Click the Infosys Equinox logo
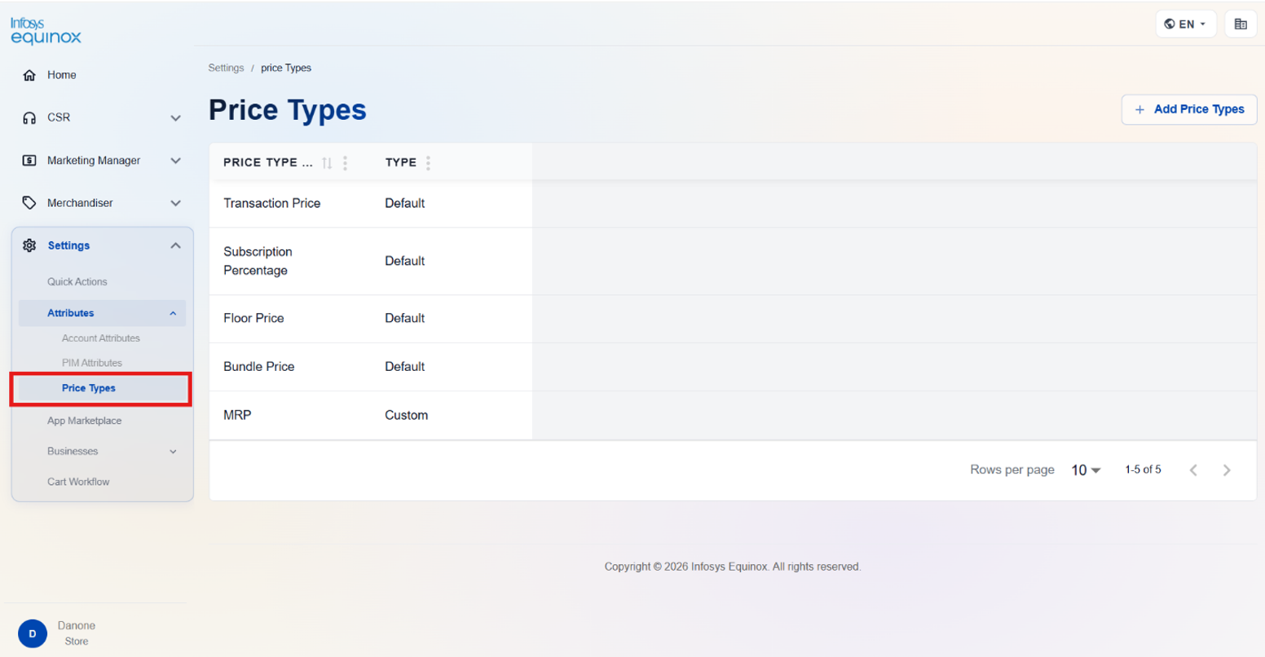Screen dimensions: 1265x657 coord(46,31)
